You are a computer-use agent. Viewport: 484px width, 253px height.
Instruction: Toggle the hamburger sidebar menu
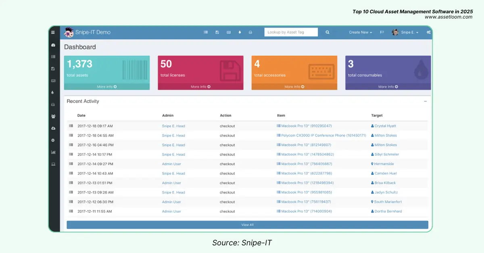coord(53,32)
